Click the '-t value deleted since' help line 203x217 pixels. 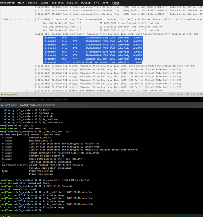tap(26, 138)
